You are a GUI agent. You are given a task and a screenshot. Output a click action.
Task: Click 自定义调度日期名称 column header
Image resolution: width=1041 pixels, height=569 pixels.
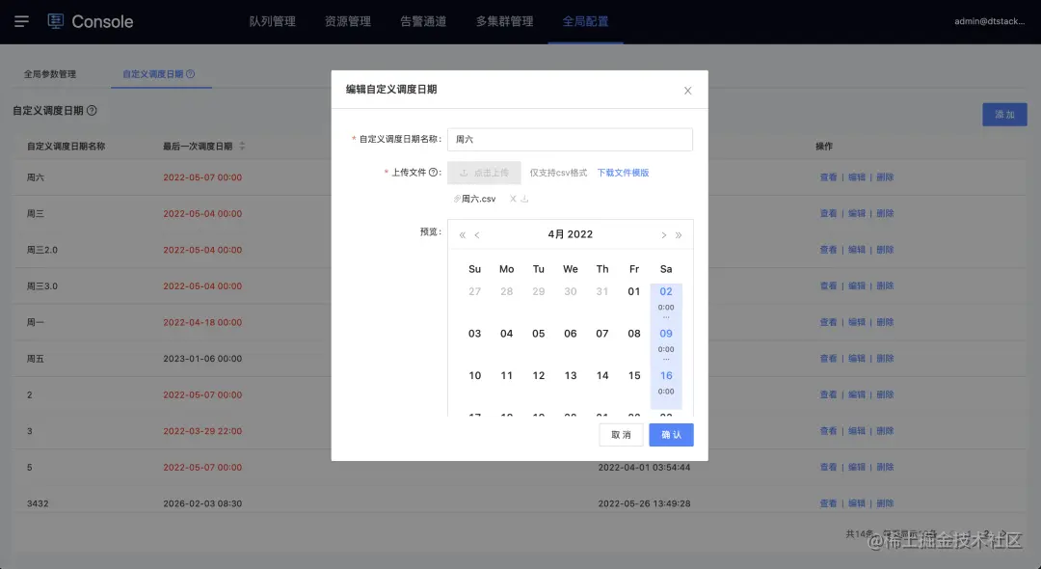(x=66, y=146)
